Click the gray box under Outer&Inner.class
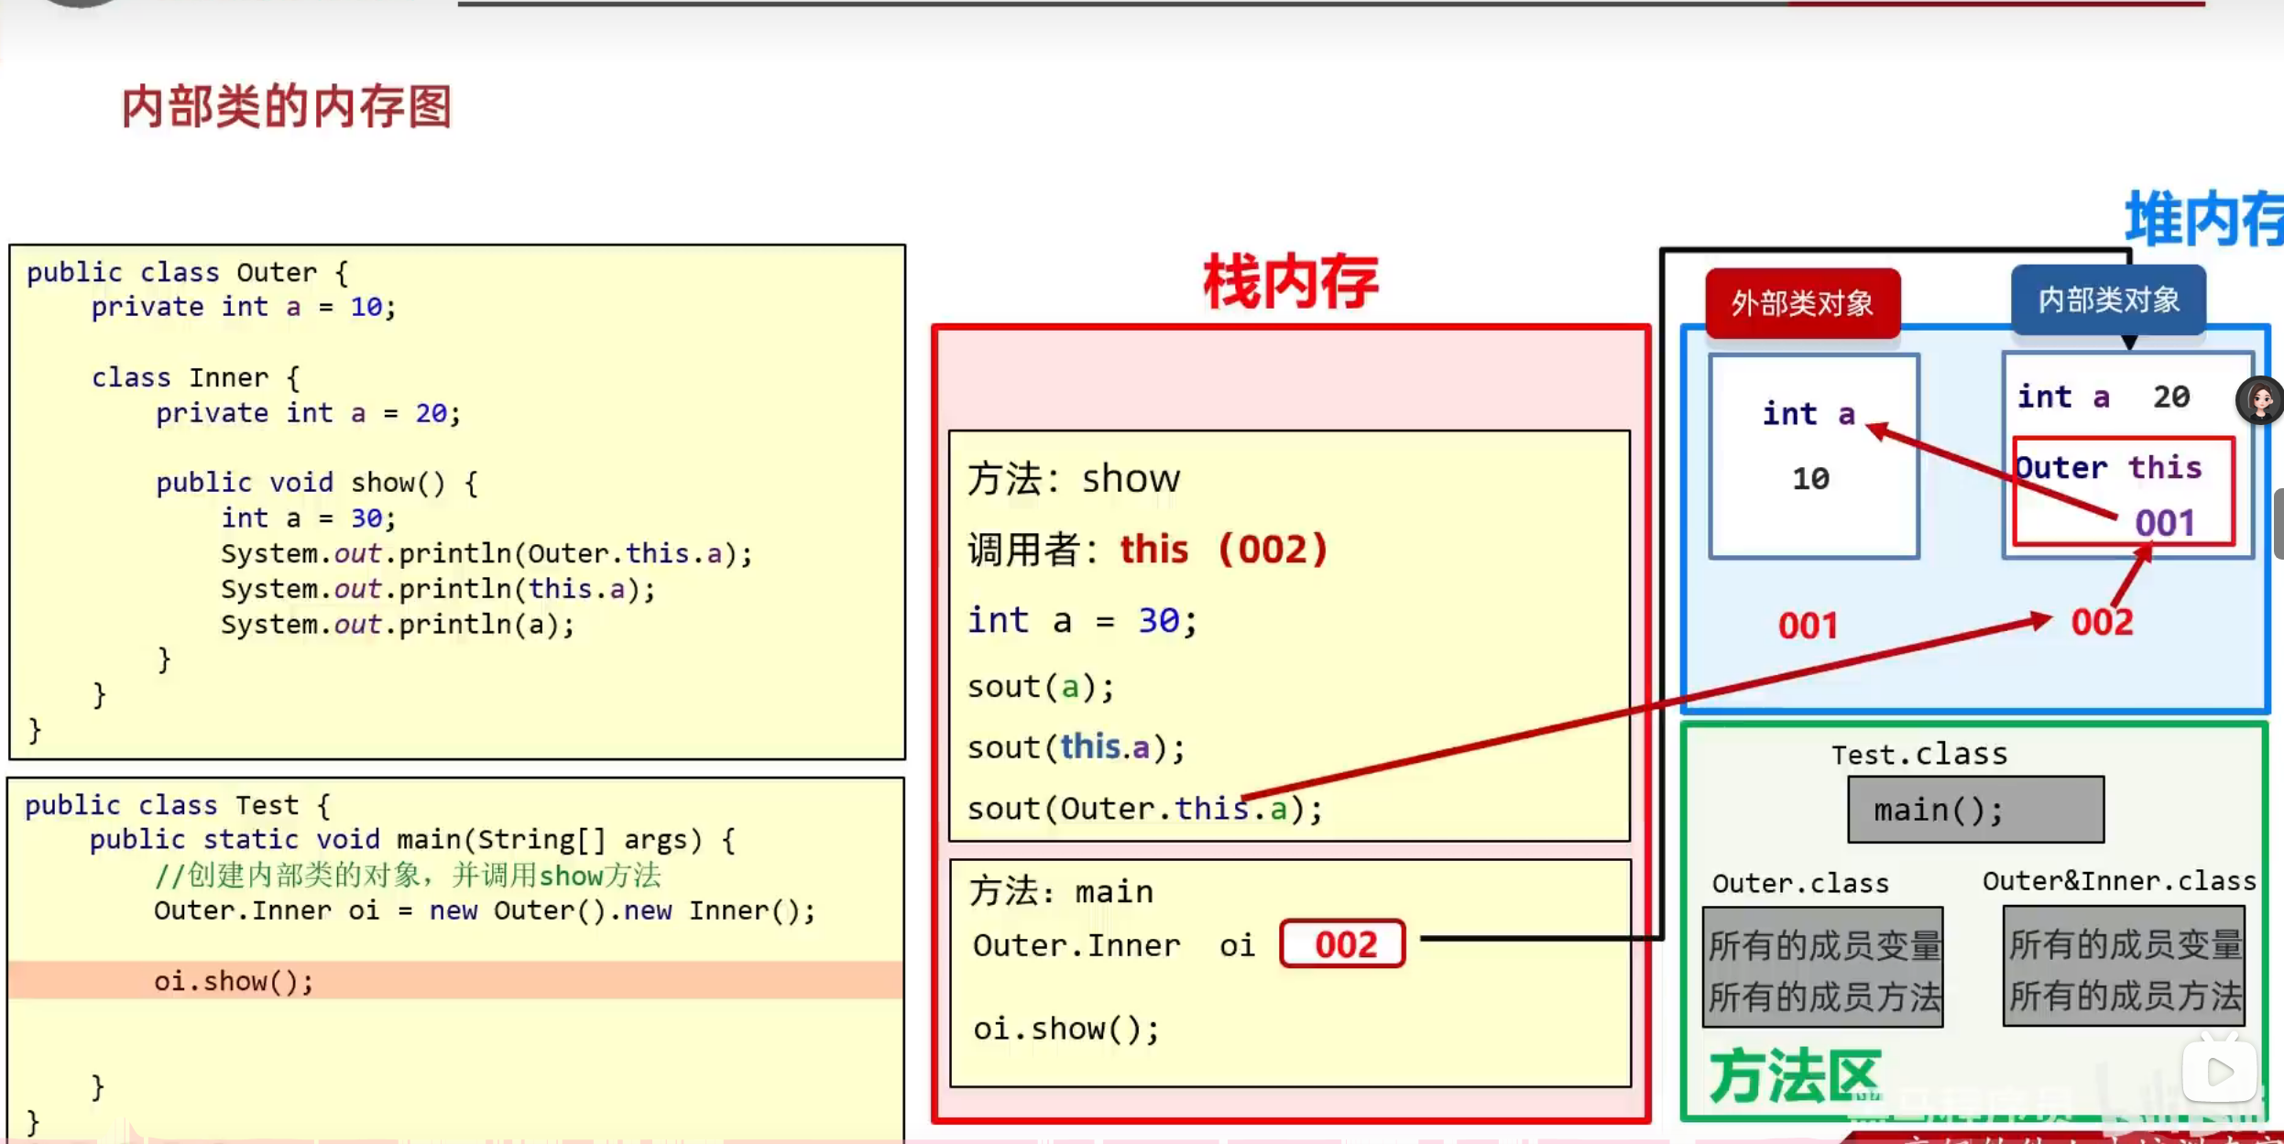 click(2124, 967)
